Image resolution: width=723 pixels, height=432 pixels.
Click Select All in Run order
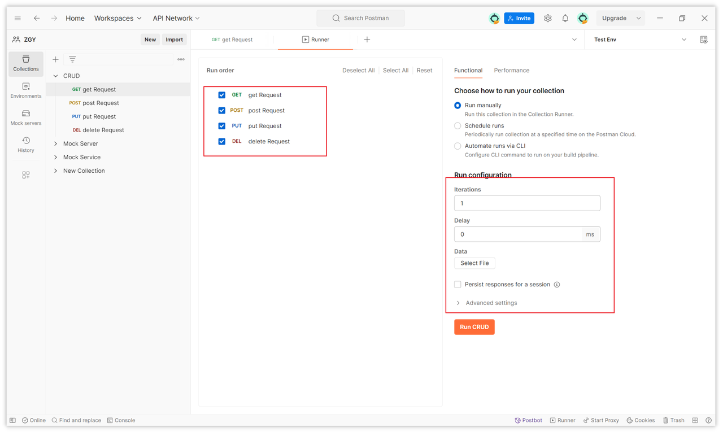click(395, 71)
